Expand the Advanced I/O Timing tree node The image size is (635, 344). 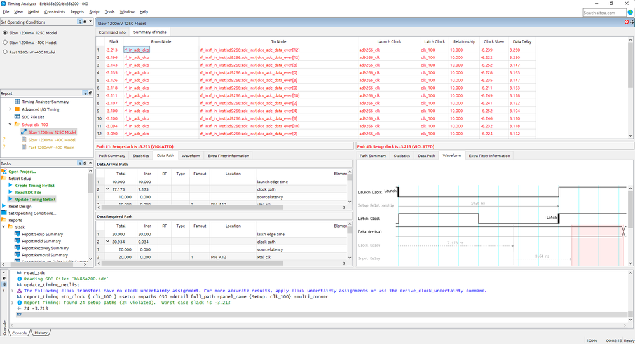(10, 109)
